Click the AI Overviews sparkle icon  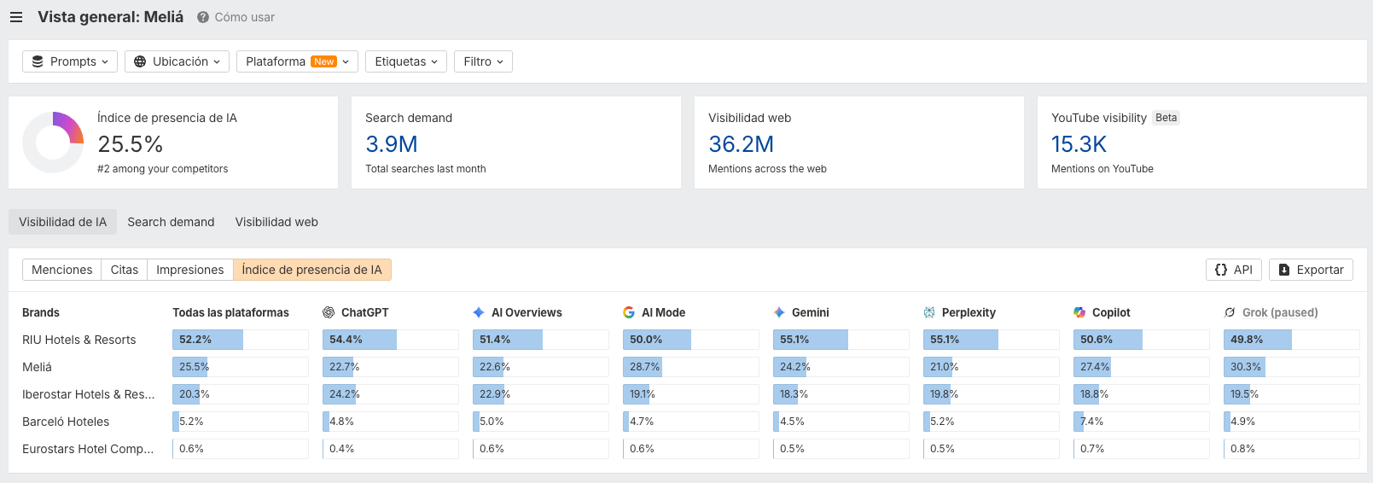(479, 312)
